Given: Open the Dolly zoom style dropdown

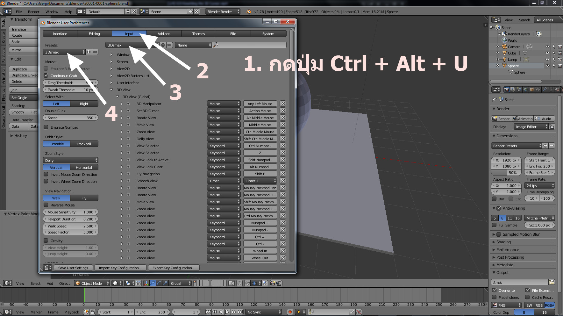Looking at the screenshot, I should pyautogui.click(x=70, y=160).
